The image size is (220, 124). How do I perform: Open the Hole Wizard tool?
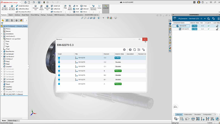click(41, 8)
